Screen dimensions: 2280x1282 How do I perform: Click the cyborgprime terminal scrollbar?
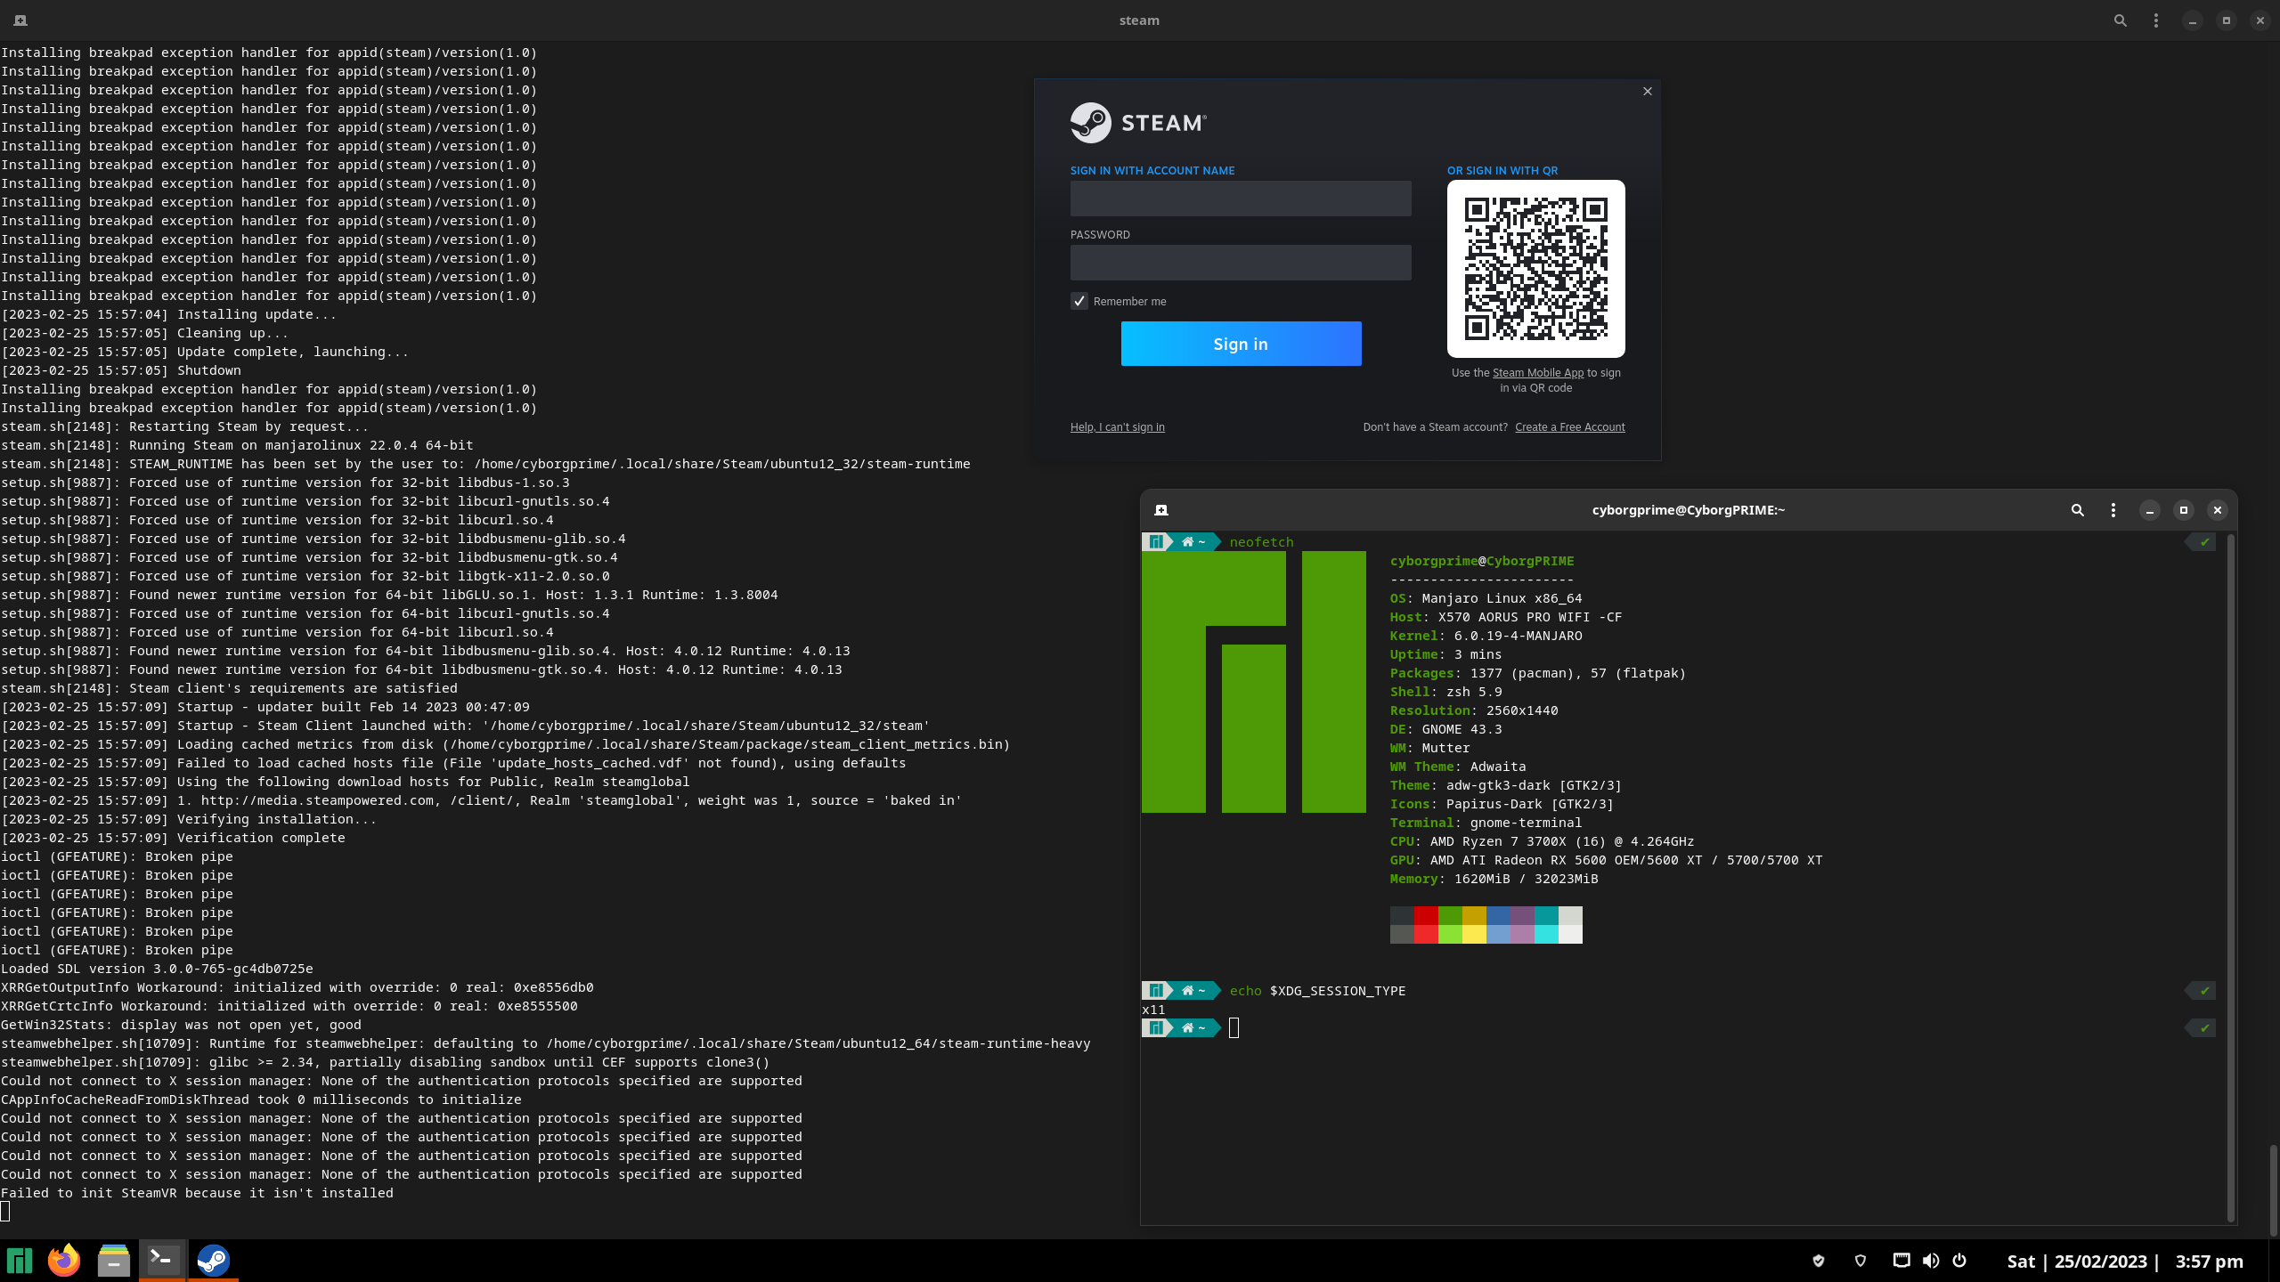coord(2231,877)
